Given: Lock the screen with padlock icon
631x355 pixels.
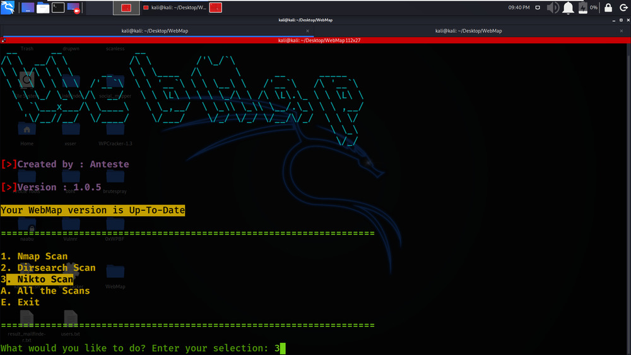Looking at the screenshot, I should 608,8.
